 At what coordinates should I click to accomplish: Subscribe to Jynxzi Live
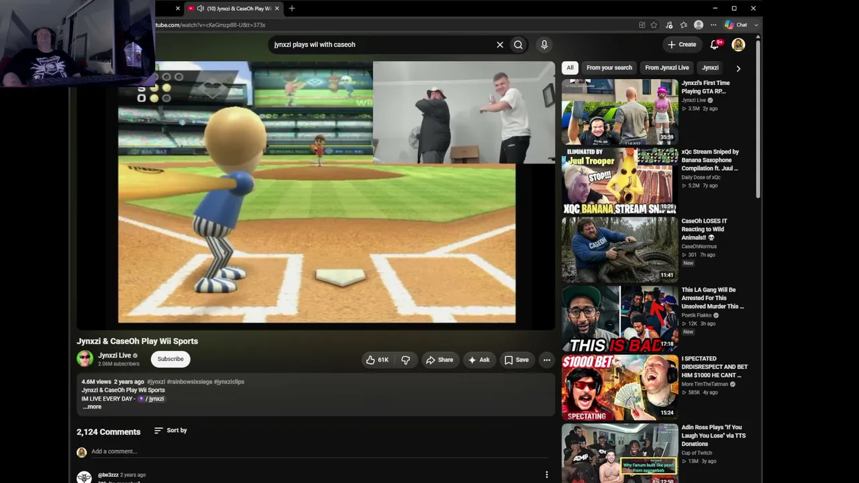(x=170, y=359)
